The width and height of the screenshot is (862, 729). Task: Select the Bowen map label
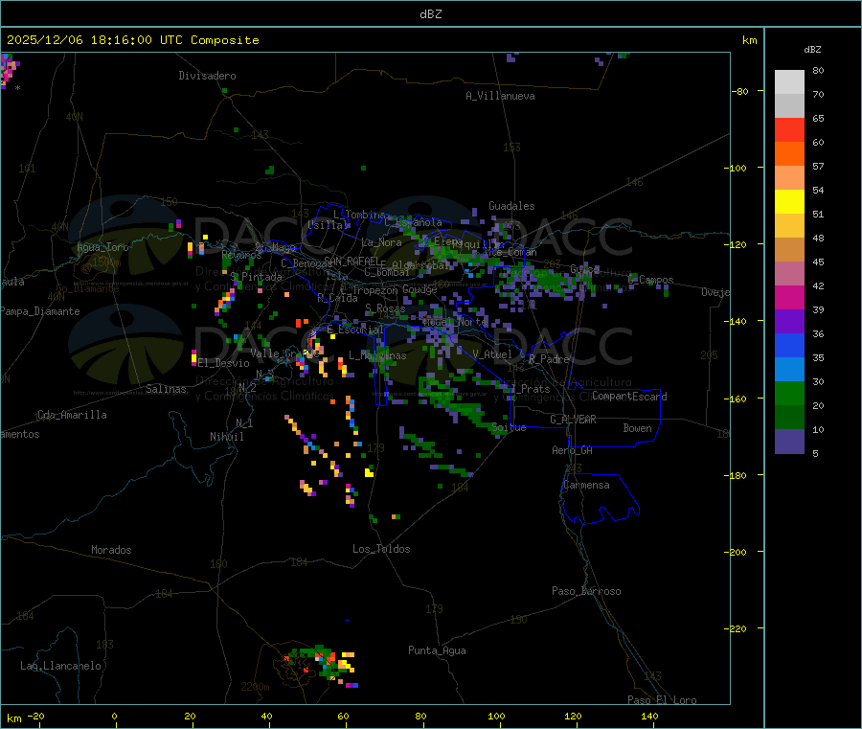coord(637,428)
